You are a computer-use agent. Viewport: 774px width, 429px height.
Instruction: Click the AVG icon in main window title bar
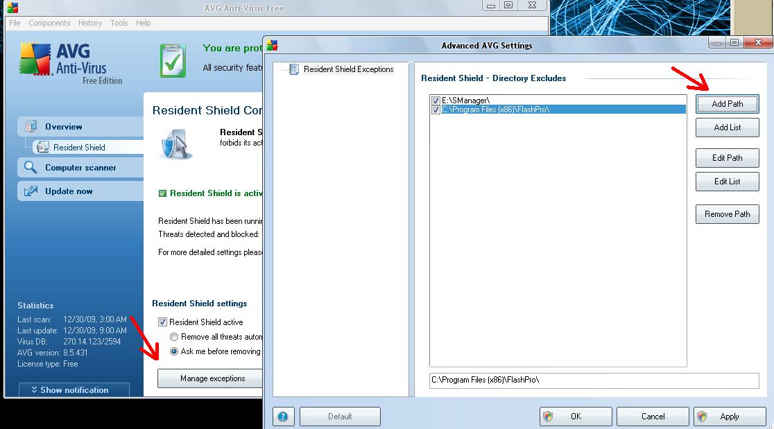13,8
